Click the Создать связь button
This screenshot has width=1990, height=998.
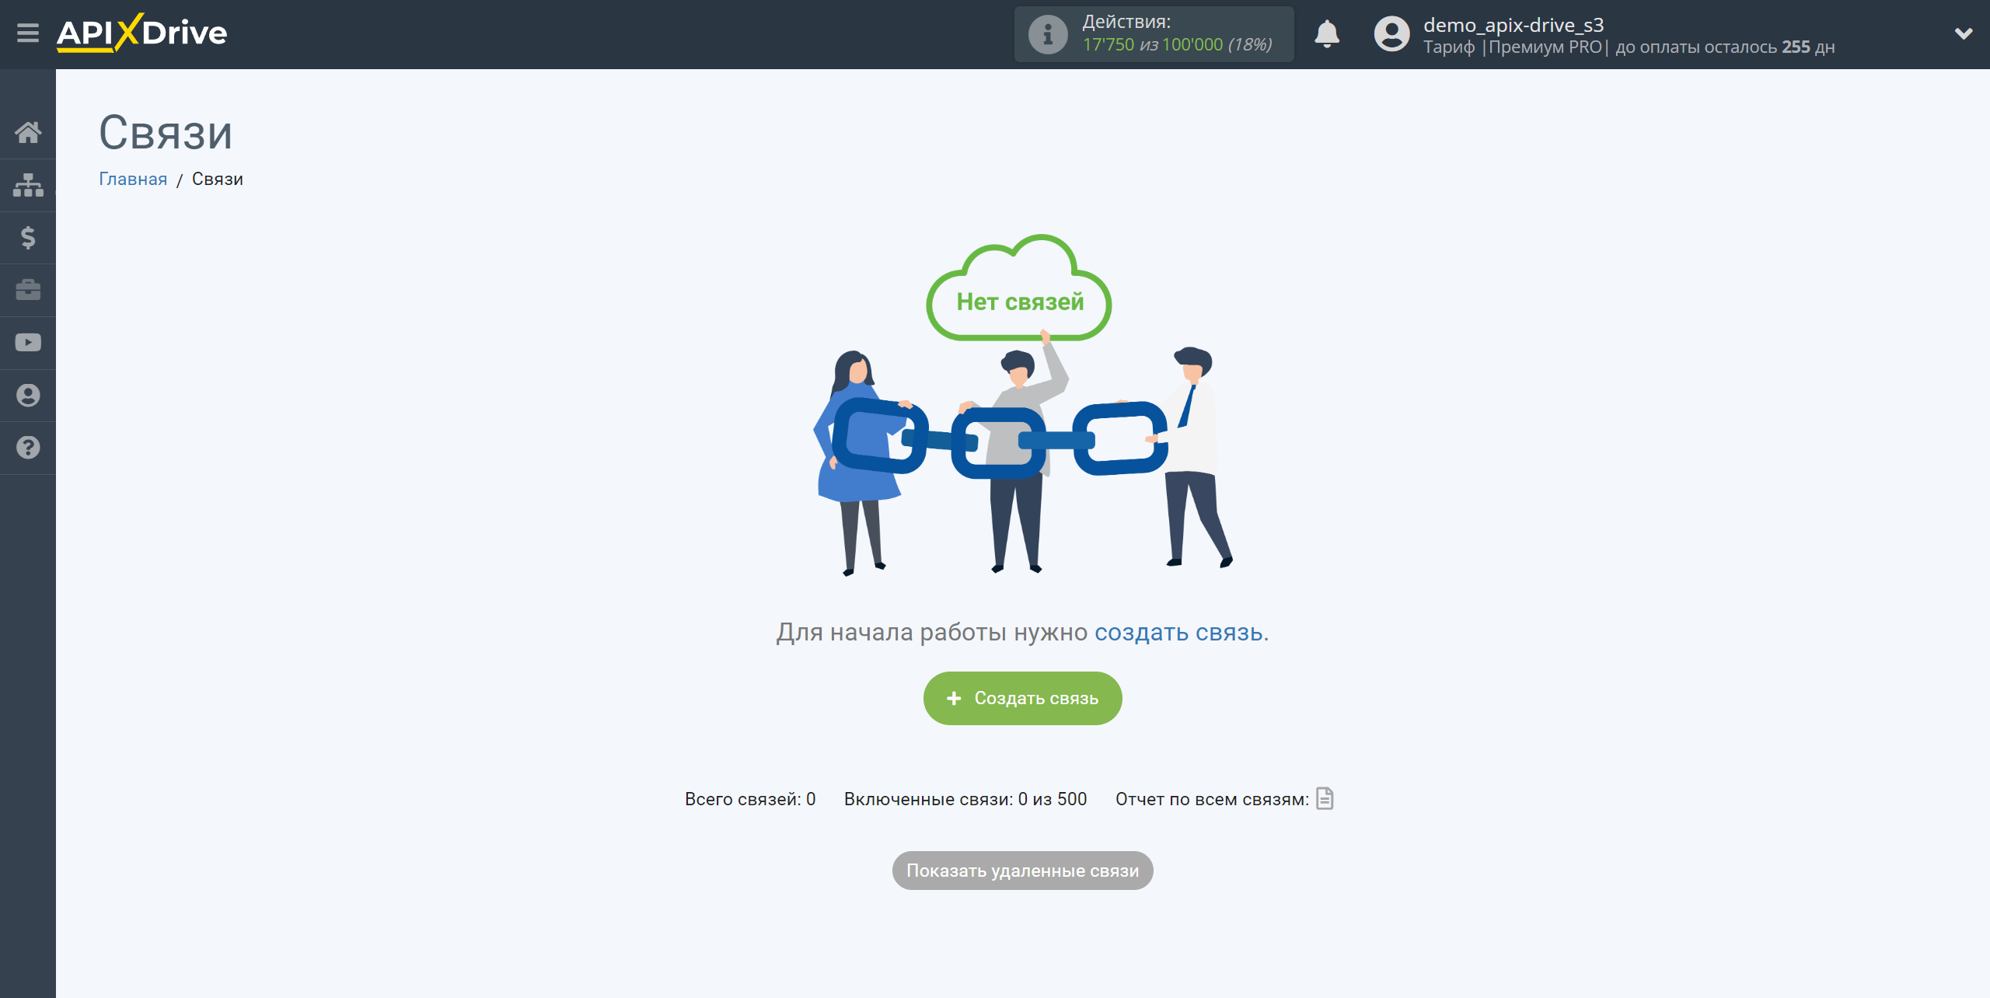click(x=1025, y=697)
